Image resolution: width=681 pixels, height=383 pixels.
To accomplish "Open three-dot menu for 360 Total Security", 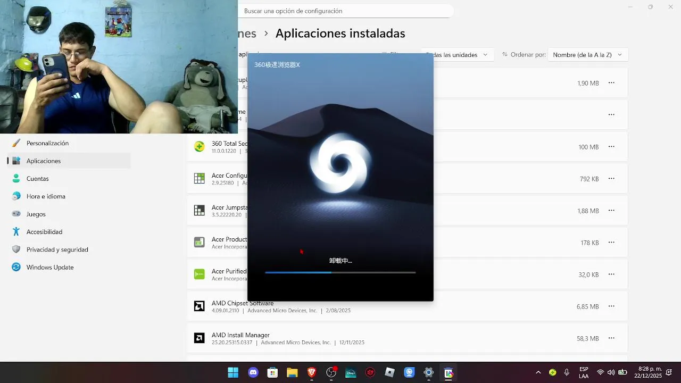I will pyautogui.click(x=611, y=147).
